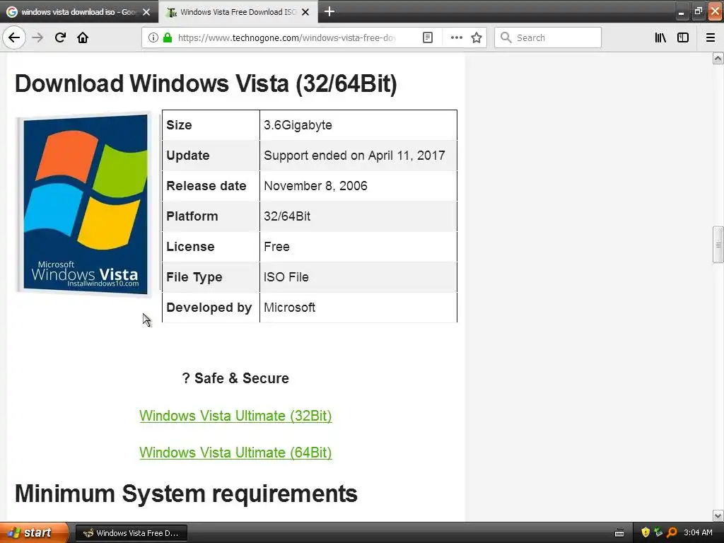The height and width of the screenshot is (543, 724).
Task: Click the 'November 8, 2006' cell
Action: point(358,186)
